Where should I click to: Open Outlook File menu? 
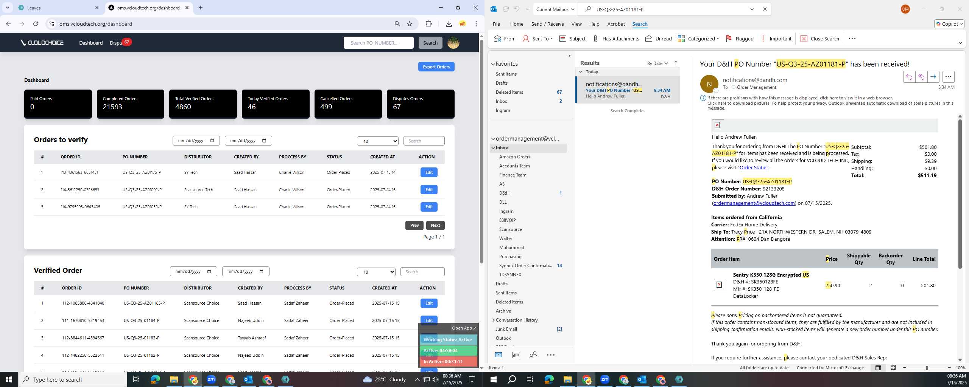point(496,24)
